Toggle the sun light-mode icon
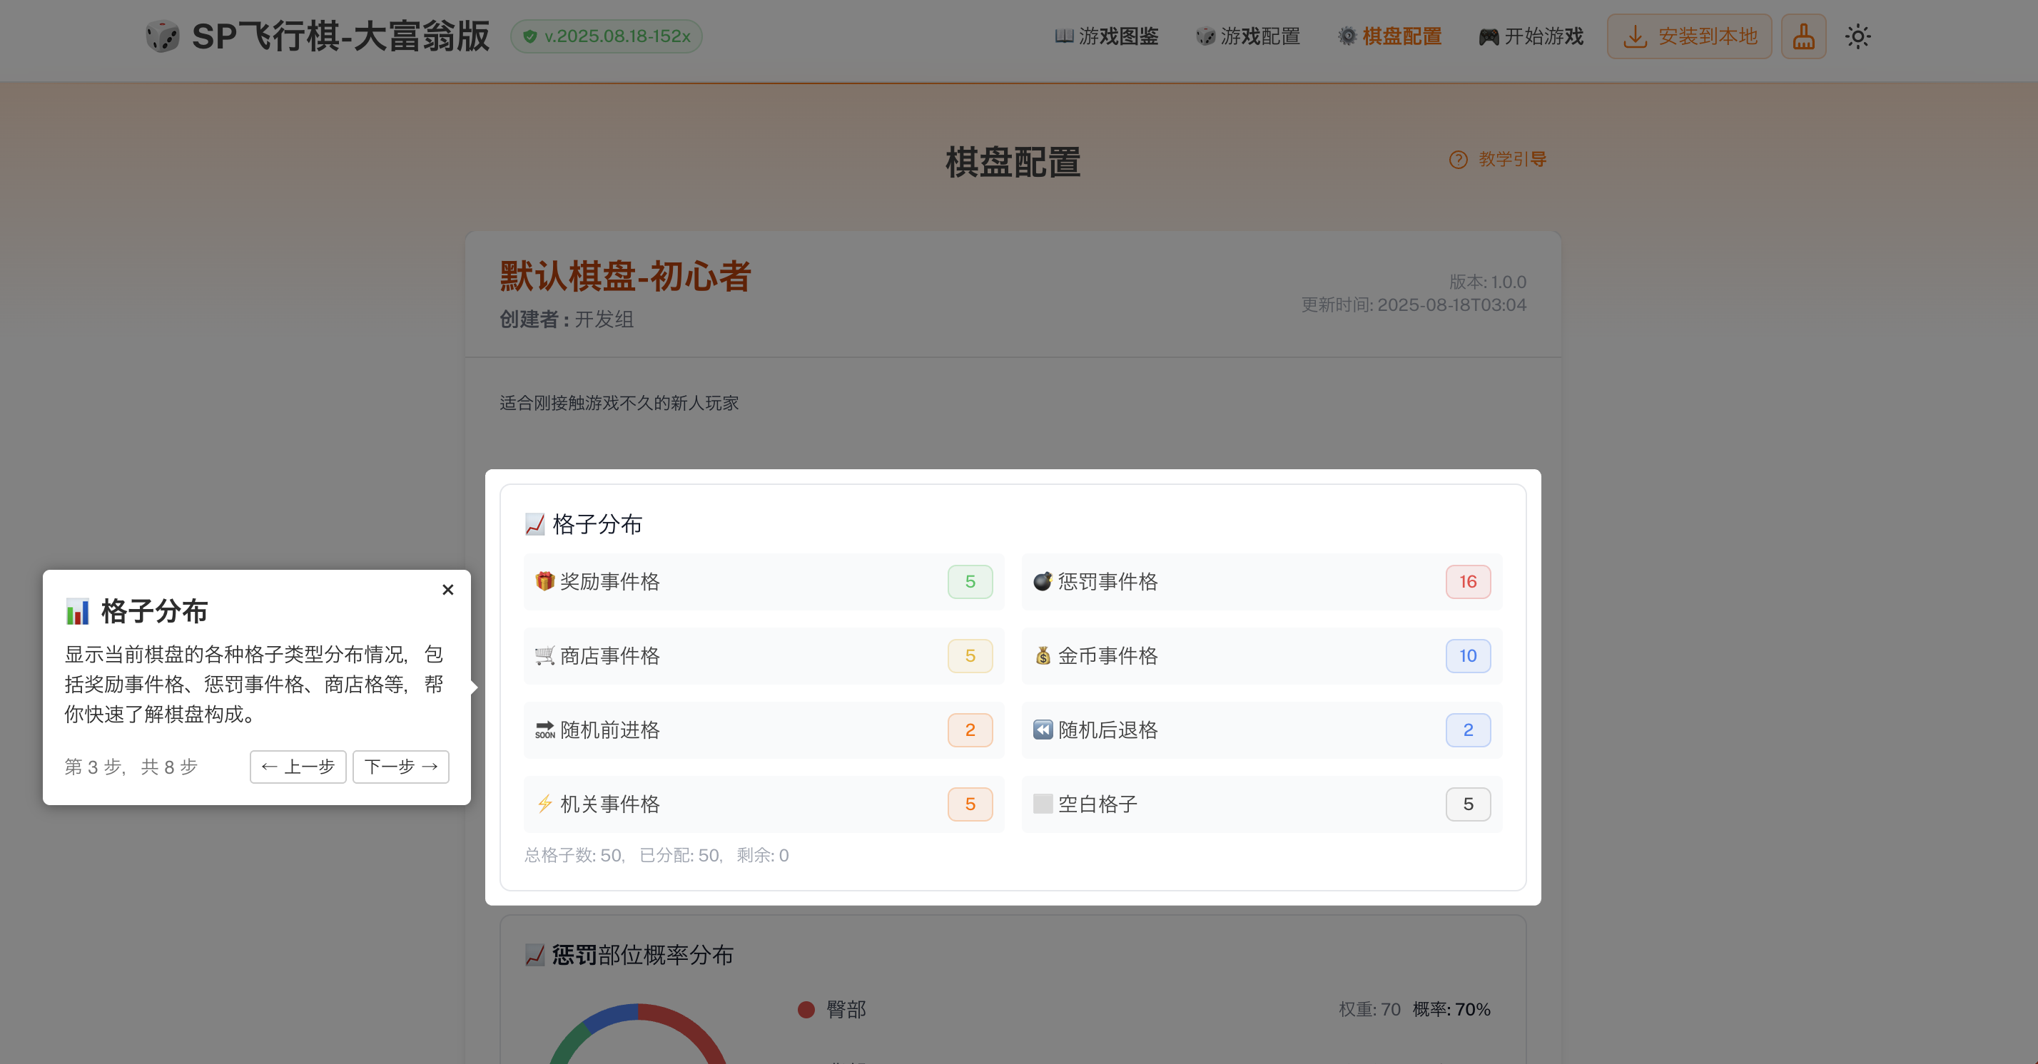Screen dimensions: 2038x1064 1857,36
